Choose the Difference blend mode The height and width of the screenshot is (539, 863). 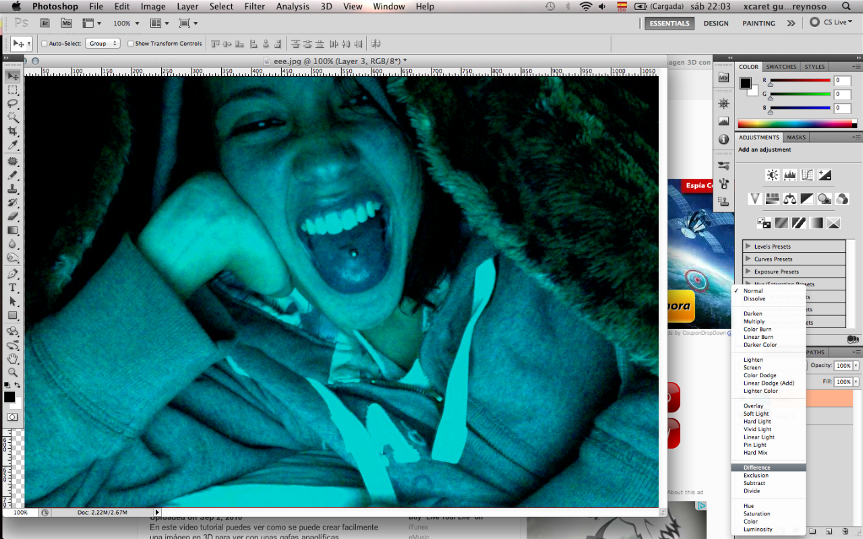click(x=756, y=468)
